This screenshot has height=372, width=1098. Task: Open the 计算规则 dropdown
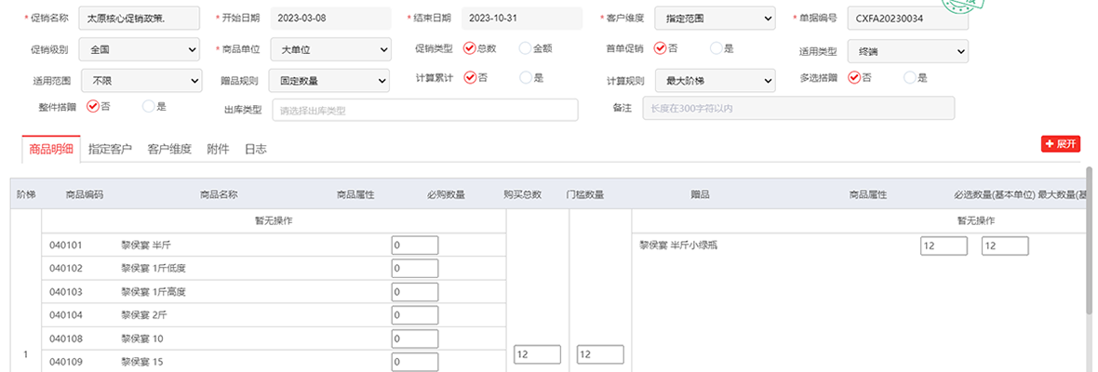[x=715, y=82]
